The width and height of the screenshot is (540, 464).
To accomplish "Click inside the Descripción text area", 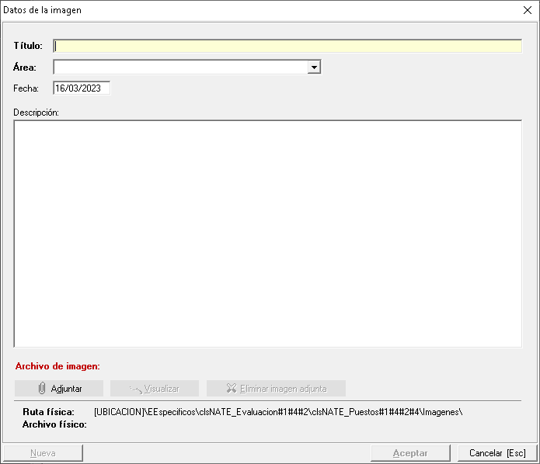I will 268,234.
